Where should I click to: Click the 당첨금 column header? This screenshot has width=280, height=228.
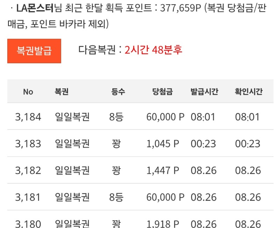tap(162, 92)
